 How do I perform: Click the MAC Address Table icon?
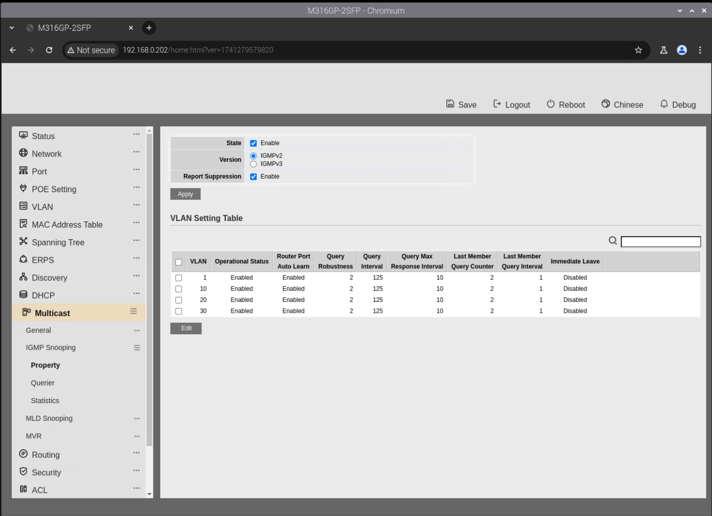tap(23, 224)
